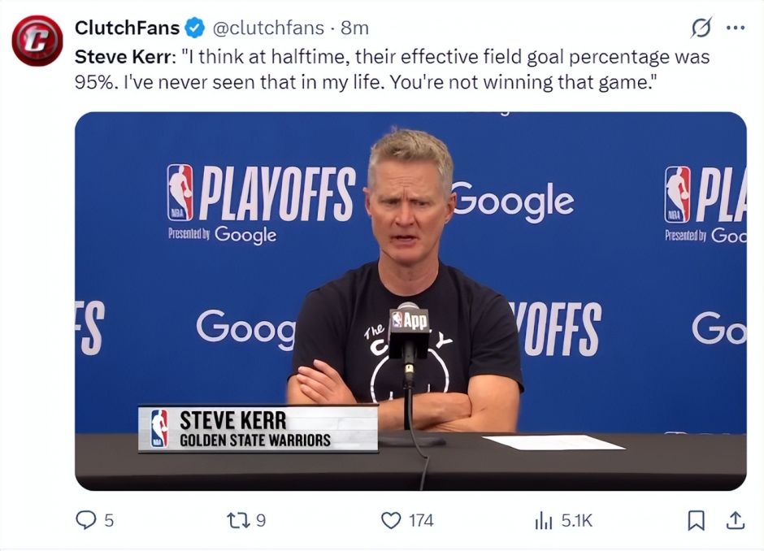
Task: Click the 5.1K views count
Action: (x=576, y=521)
